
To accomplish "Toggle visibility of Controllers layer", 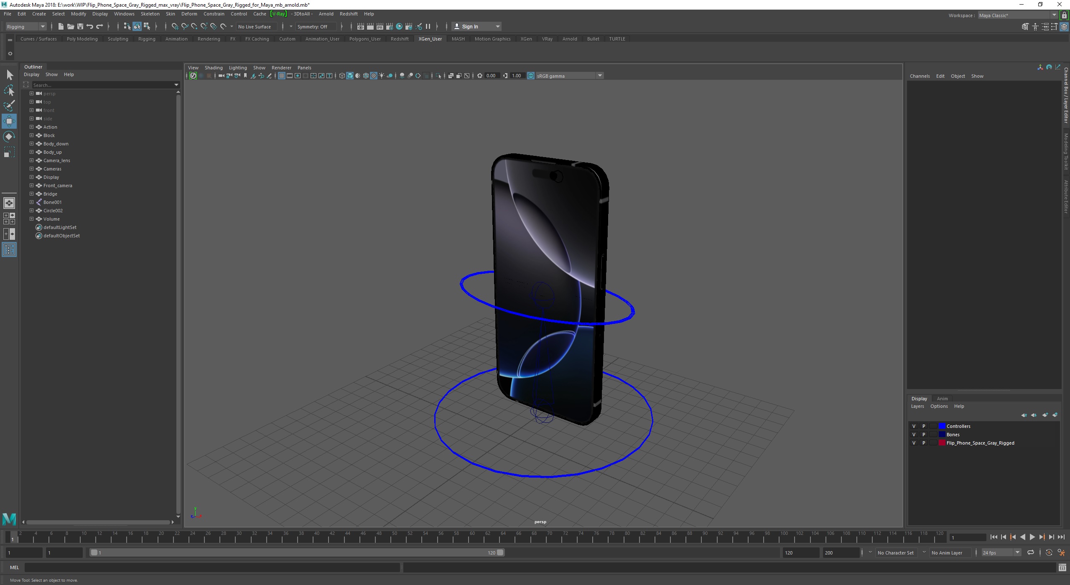I will [915, 426].
